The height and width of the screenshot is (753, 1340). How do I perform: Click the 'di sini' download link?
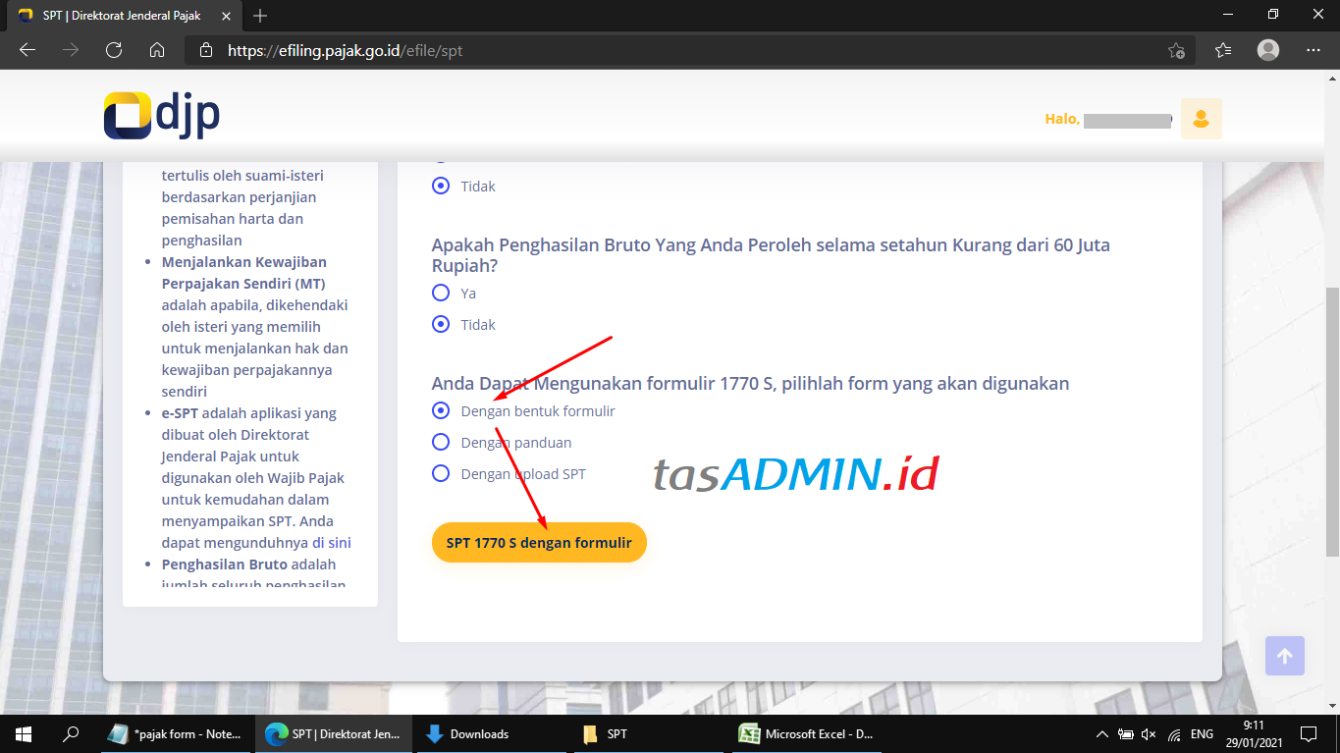334,542
